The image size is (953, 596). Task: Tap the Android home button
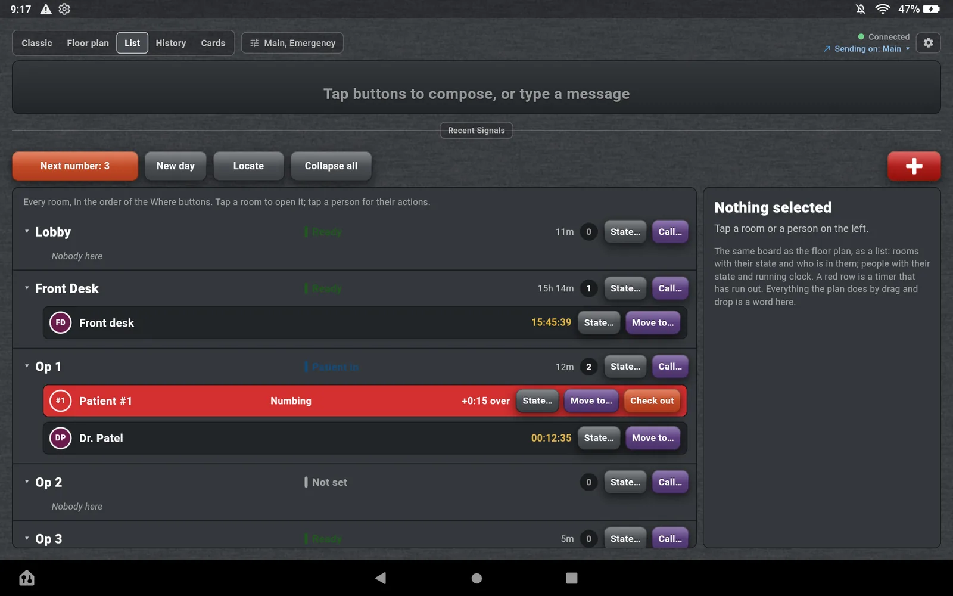476,578
